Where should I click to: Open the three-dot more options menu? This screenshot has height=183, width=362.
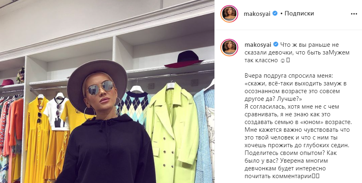[354, 14]
